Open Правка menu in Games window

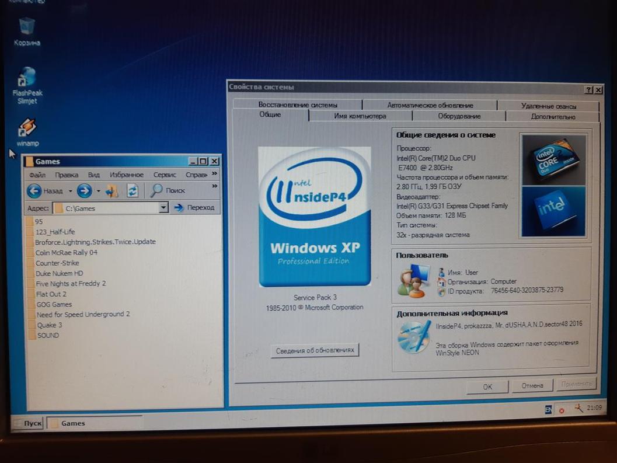pyautogui.click(x=67, y=175)
